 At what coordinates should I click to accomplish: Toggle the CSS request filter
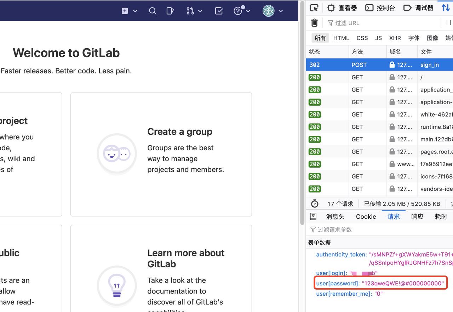(362, 38)
